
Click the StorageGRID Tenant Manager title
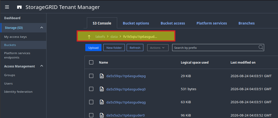click(x=63, y=7)
